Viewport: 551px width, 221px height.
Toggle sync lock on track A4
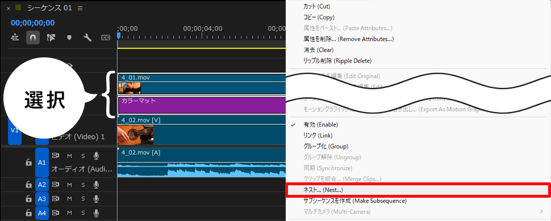(x=56, y=213)
